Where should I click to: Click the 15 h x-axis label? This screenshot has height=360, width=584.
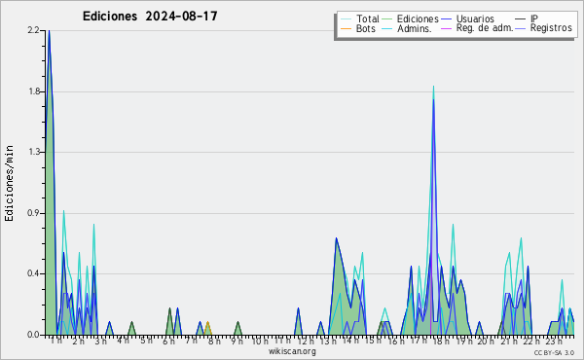point(373,341)
